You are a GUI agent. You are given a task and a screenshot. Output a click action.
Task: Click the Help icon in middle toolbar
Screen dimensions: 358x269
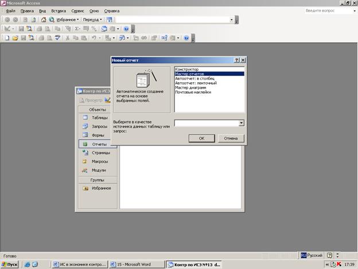(126, 29)
